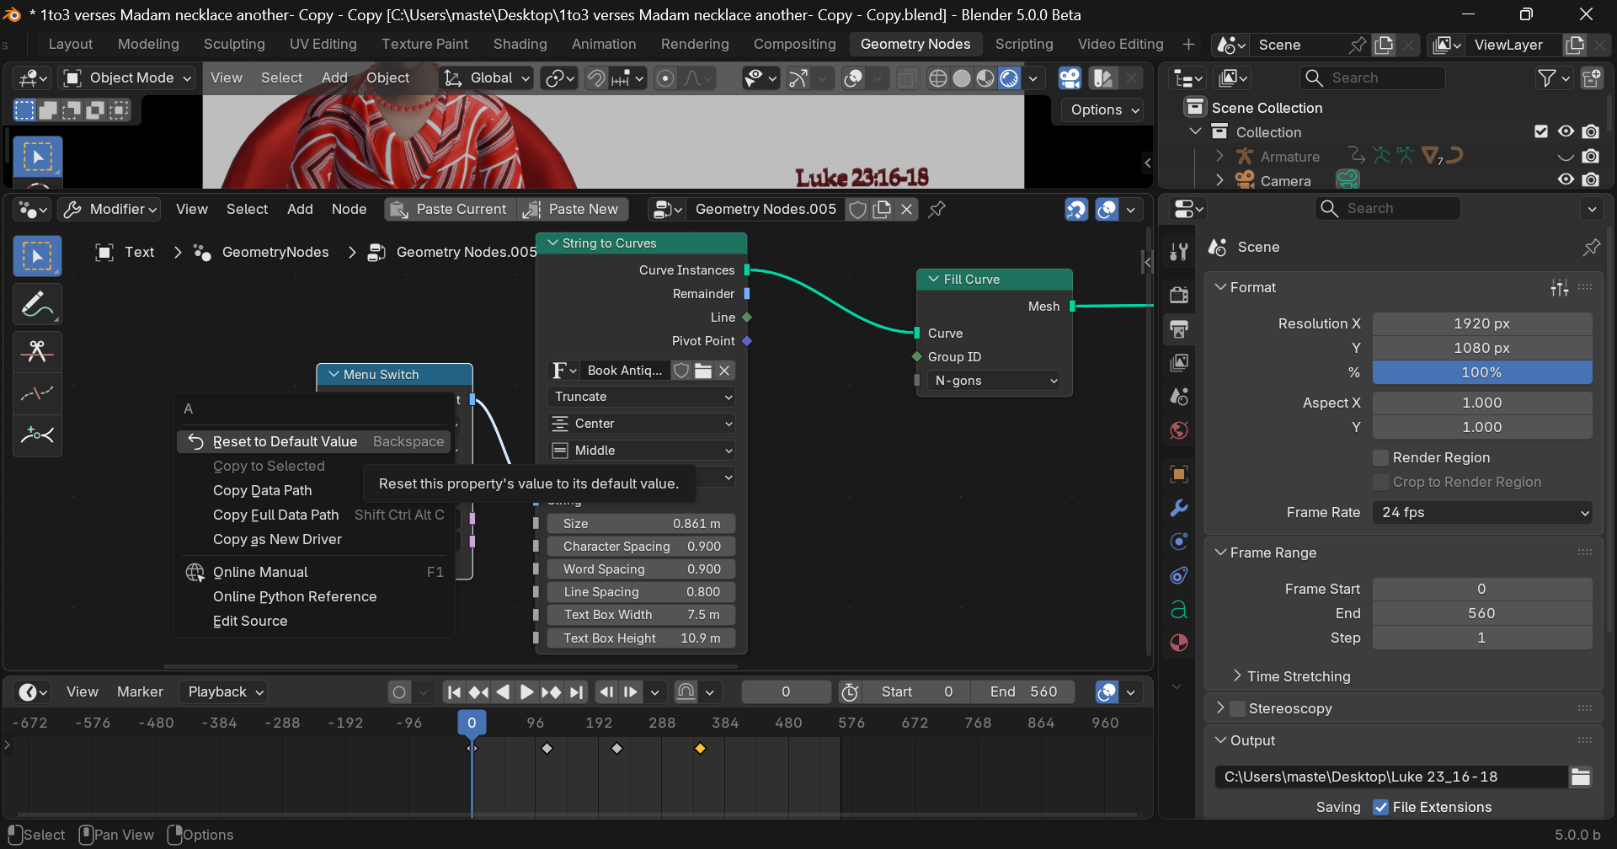The width and height of the screenshot is (1617, 849).
Task: Click the Paste New button
Action: tap(571, 209)
